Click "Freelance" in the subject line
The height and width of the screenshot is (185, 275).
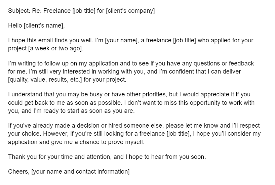pos(59,11)
